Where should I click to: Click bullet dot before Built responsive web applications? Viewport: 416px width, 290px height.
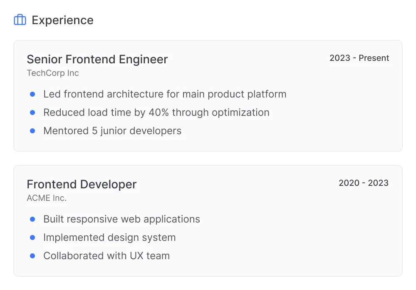click(x=32, y=219)
